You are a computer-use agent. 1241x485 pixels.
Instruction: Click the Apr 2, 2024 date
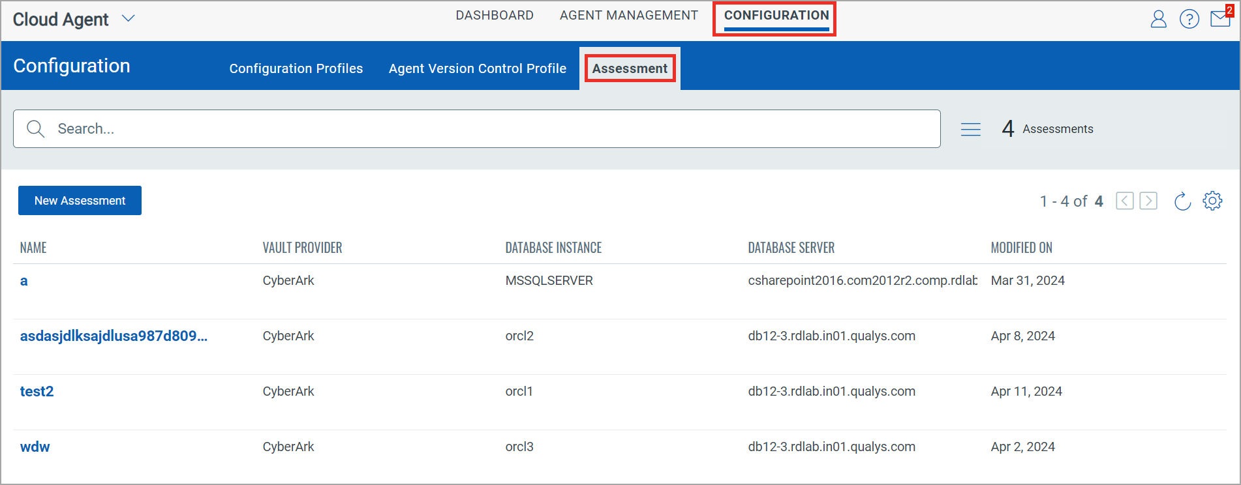click(1022, 447)
